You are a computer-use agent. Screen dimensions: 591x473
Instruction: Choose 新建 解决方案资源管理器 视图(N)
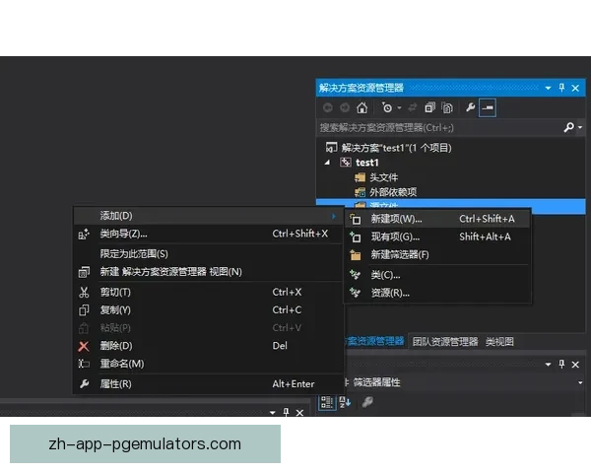pyautogui.click(x=208, y=272)
